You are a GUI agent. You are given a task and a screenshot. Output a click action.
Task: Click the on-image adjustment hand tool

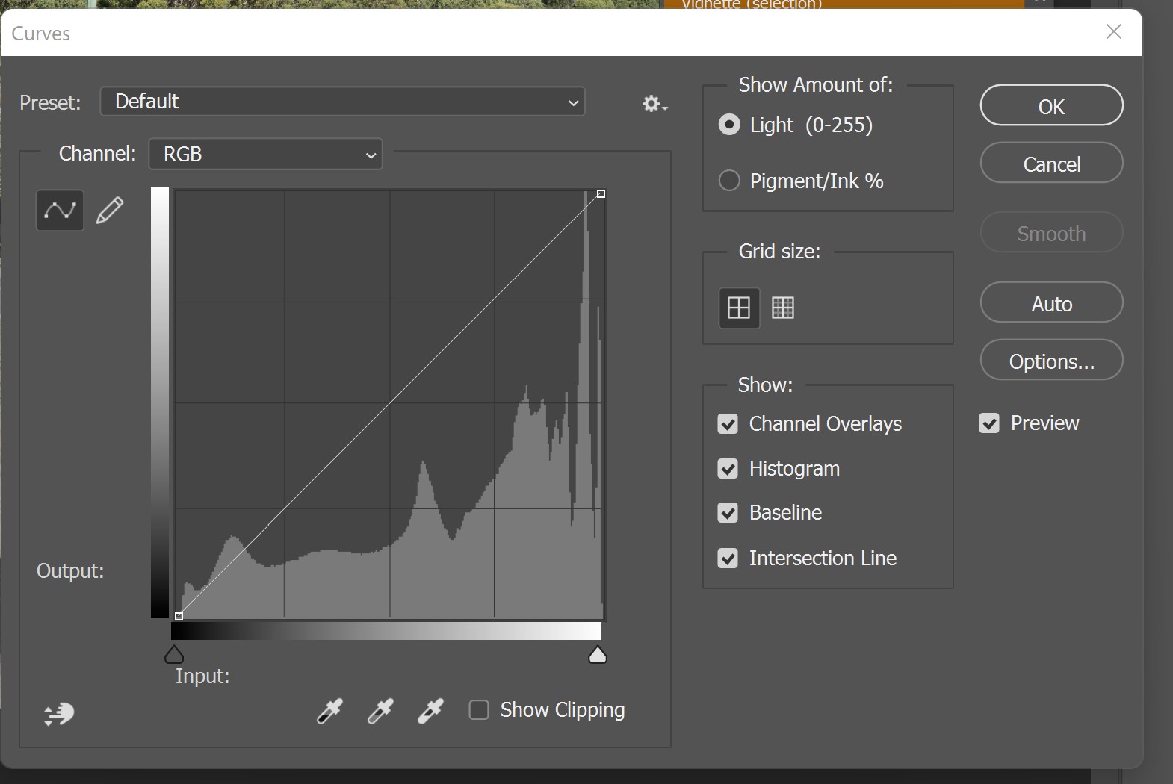59,714
